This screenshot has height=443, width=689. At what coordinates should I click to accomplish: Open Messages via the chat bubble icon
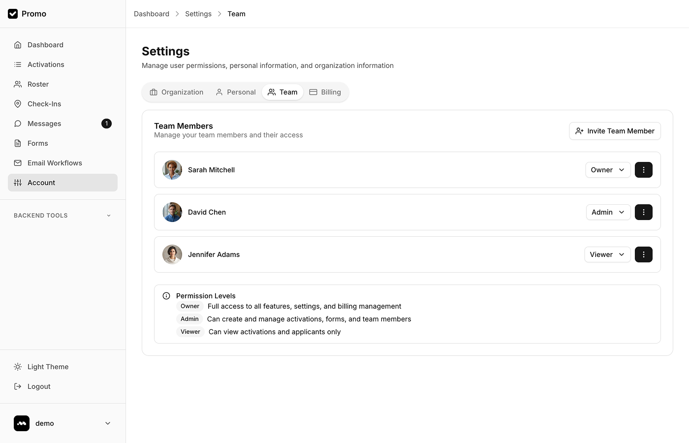[x=18, y=123]
